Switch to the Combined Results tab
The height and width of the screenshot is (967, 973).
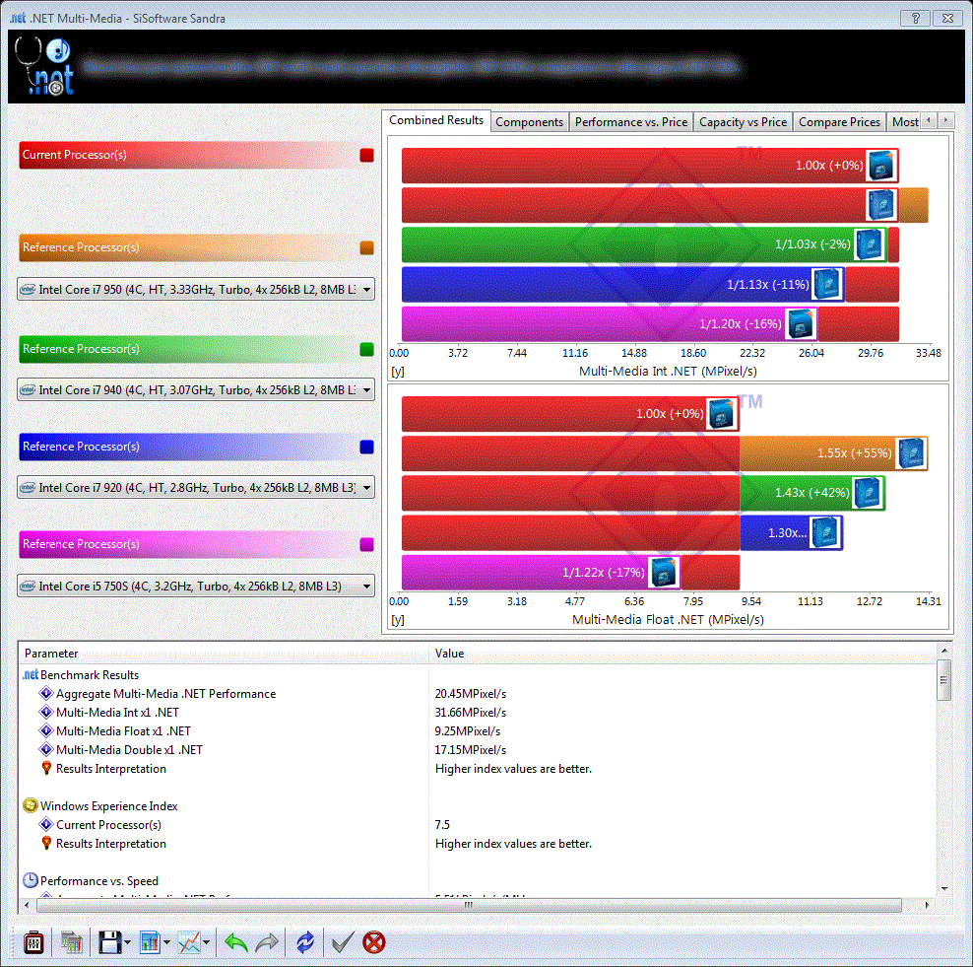436,120
